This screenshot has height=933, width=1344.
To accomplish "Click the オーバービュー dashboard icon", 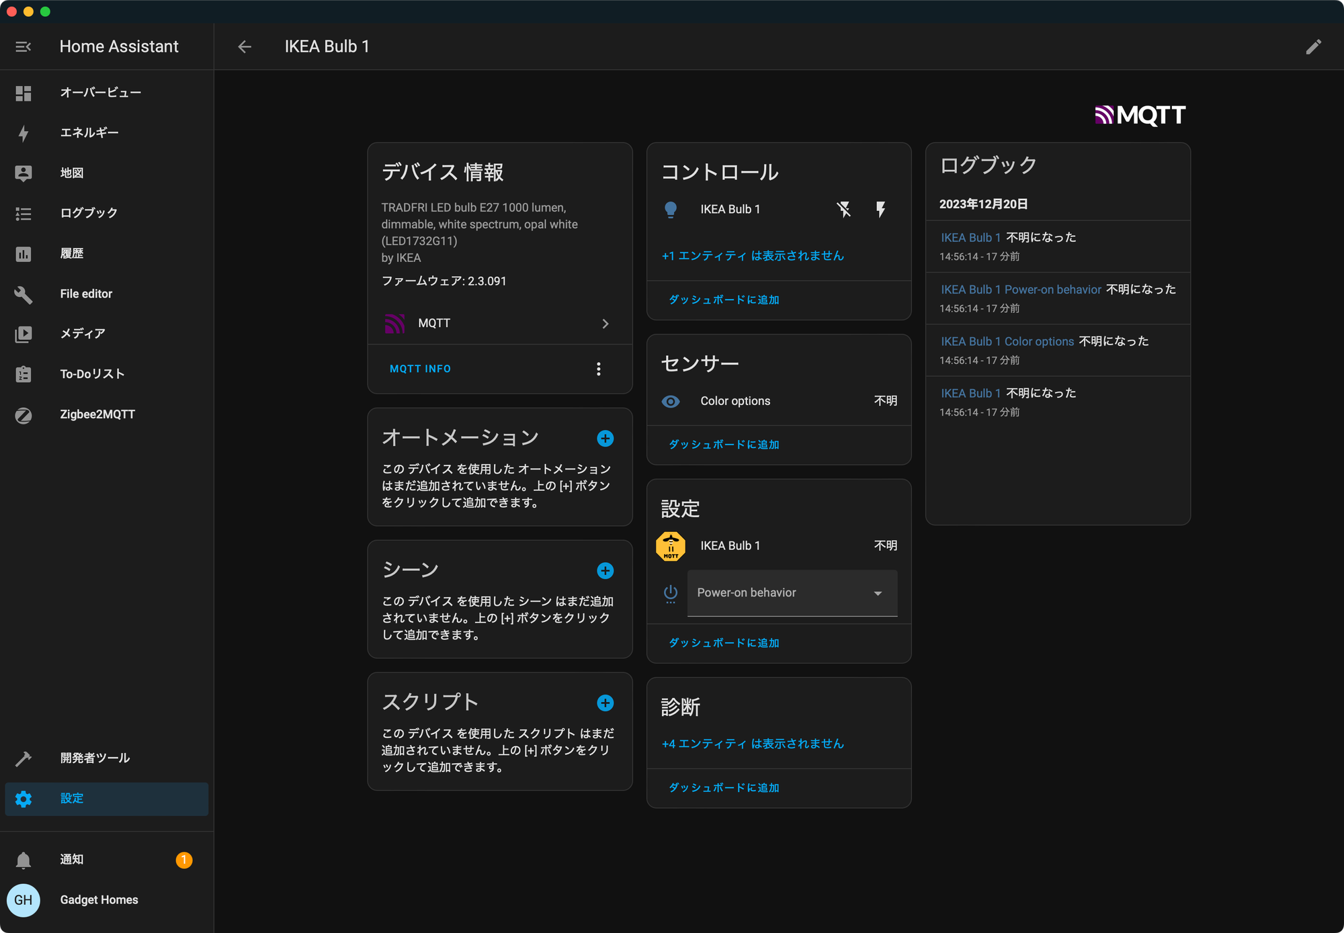I will click(24, 93).
